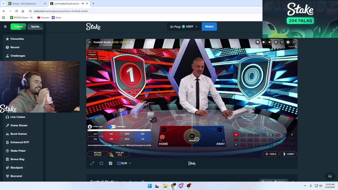
Task: Click the league fixtures horizontal scrollbar
Action: pos(119,130)
